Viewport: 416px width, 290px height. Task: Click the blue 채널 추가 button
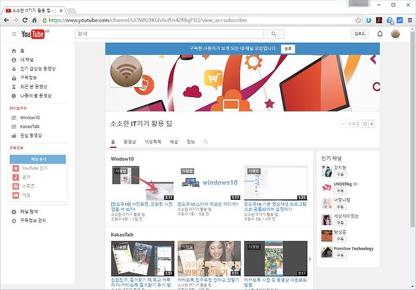click(x=38, y=159)
